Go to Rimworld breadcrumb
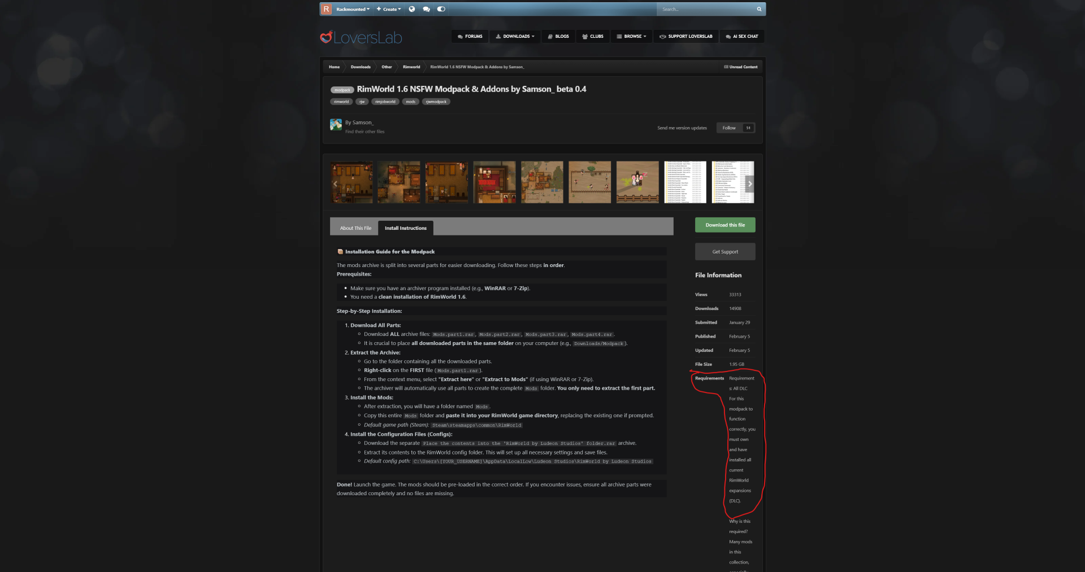 point(411,67)
